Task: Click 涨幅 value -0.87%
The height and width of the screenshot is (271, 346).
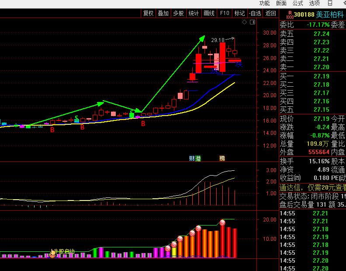Action: (x=320, y=135)
